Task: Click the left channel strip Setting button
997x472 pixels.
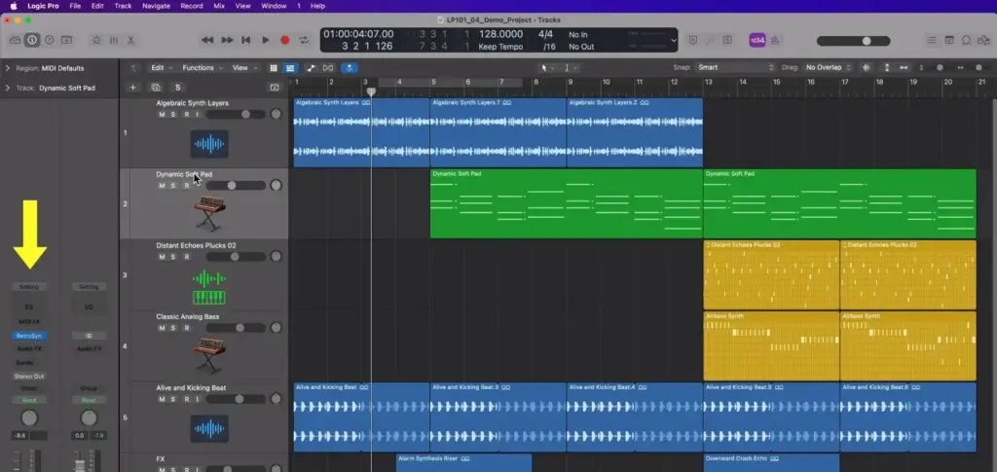Action: [x=28, y=287]
